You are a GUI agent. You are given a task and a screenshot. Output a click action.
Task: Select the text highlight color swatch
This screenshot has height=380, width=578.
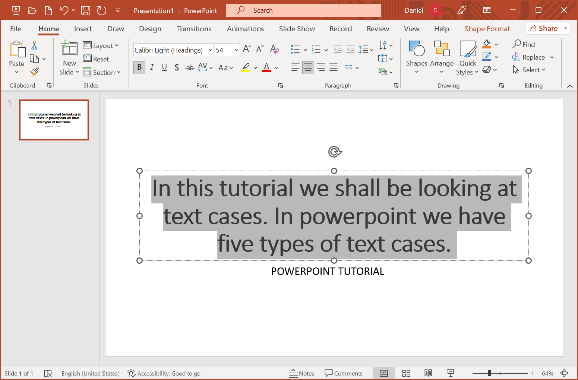point(246,67)
